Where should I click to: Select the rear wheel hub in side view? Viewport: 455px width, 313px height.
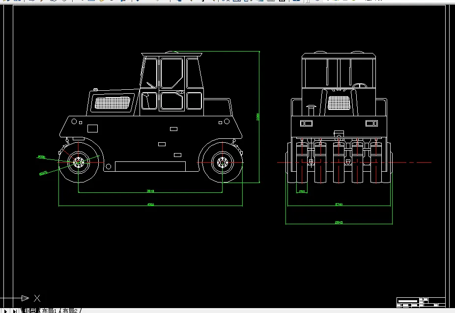point(223,162)
